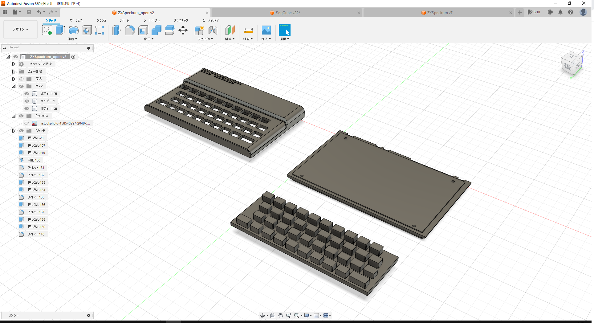Screen dimensions: 594x323
Task: Select the Create Sketch tool icon
Action: (47, 30)
